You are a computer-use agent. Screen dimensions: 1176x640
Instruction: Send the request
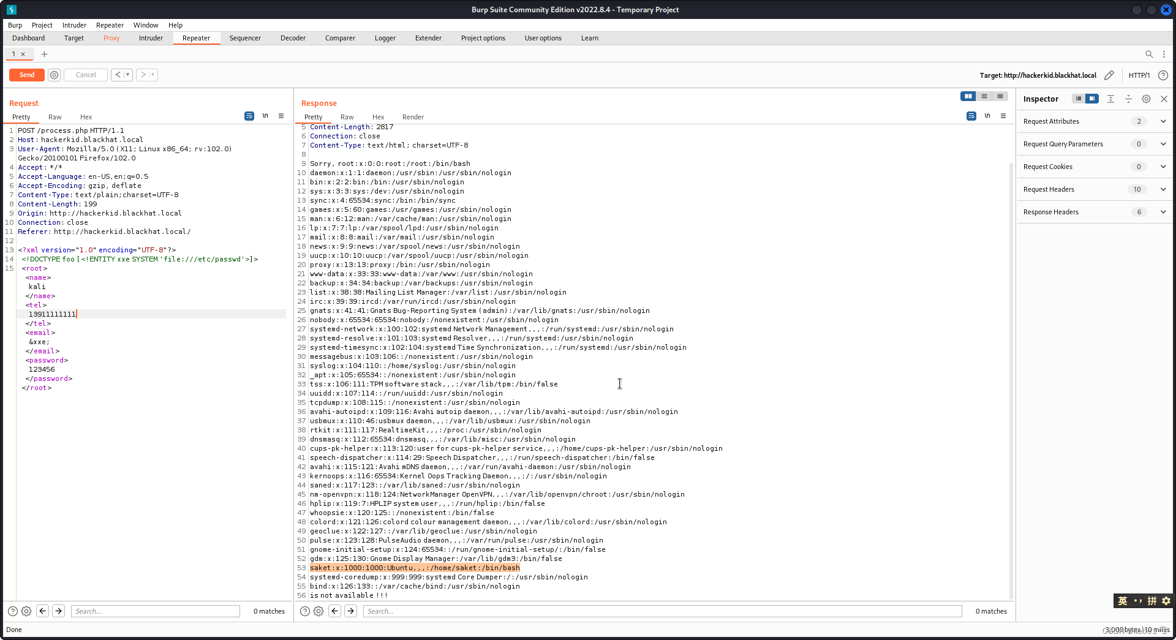pyautogui.click(x=27, y=75)
